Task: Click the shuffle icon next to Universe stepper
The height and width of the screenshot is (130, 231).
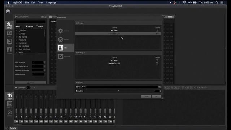Action: pyautogui.click(x=34, y=87)
